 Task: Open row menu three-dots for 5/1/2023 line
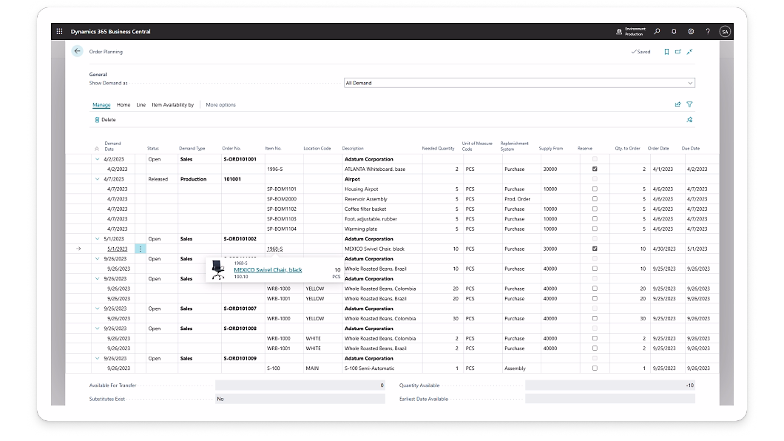141,249
